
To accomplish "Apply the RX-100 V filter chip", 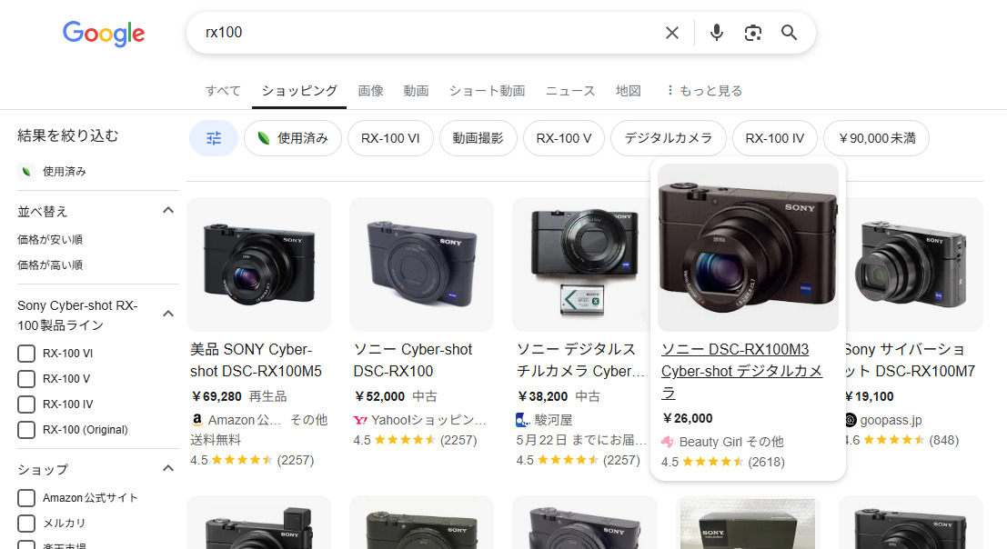I will pos(564,138).
